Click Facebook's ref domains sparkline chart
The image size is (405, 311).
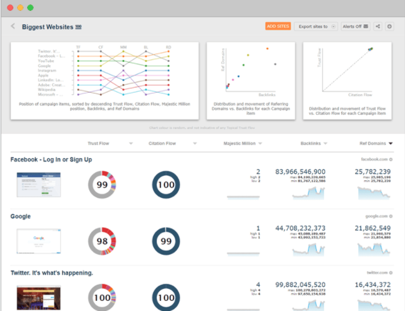pyautogui.click(x=374, y=193)
